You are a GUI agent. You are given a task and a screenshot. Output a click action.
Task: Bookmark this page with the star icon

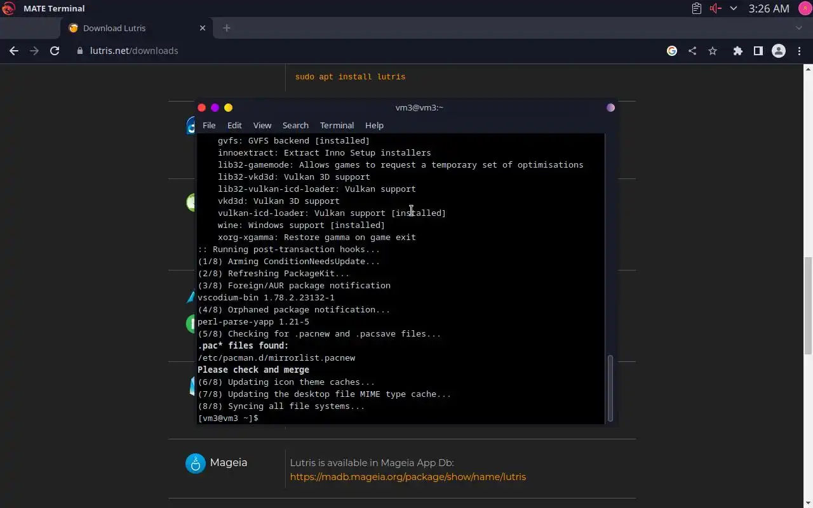(713, 51)
